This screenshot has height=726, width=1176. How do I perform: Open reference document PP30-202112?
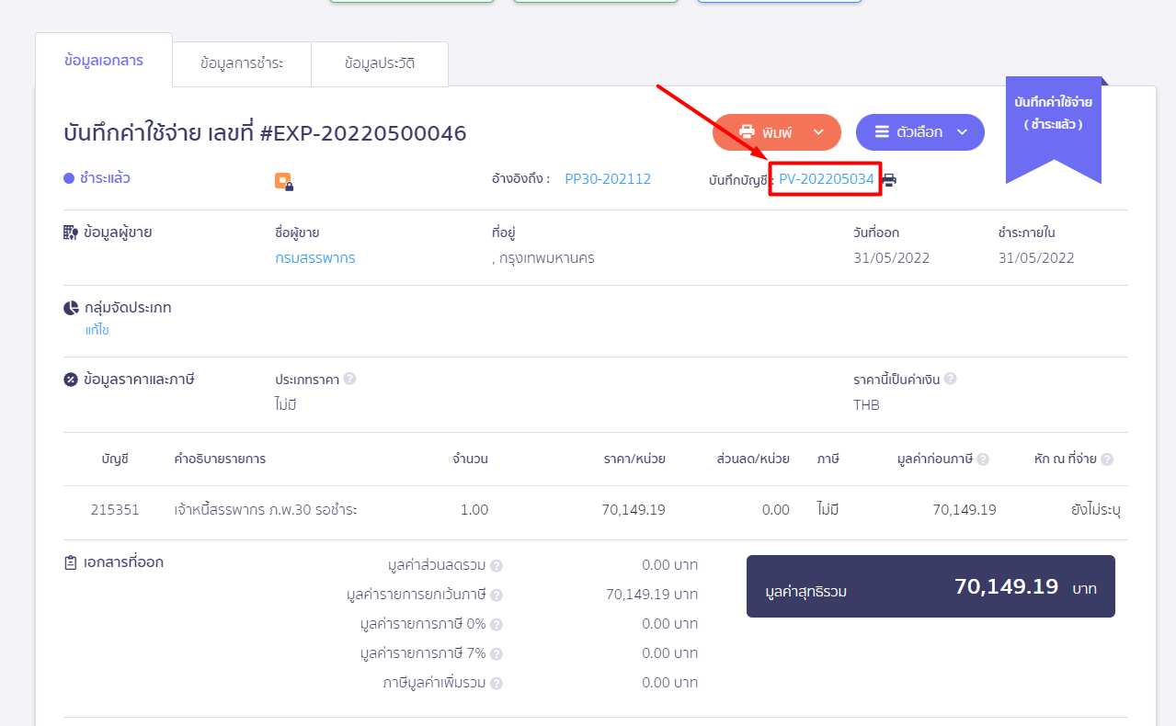608,179
